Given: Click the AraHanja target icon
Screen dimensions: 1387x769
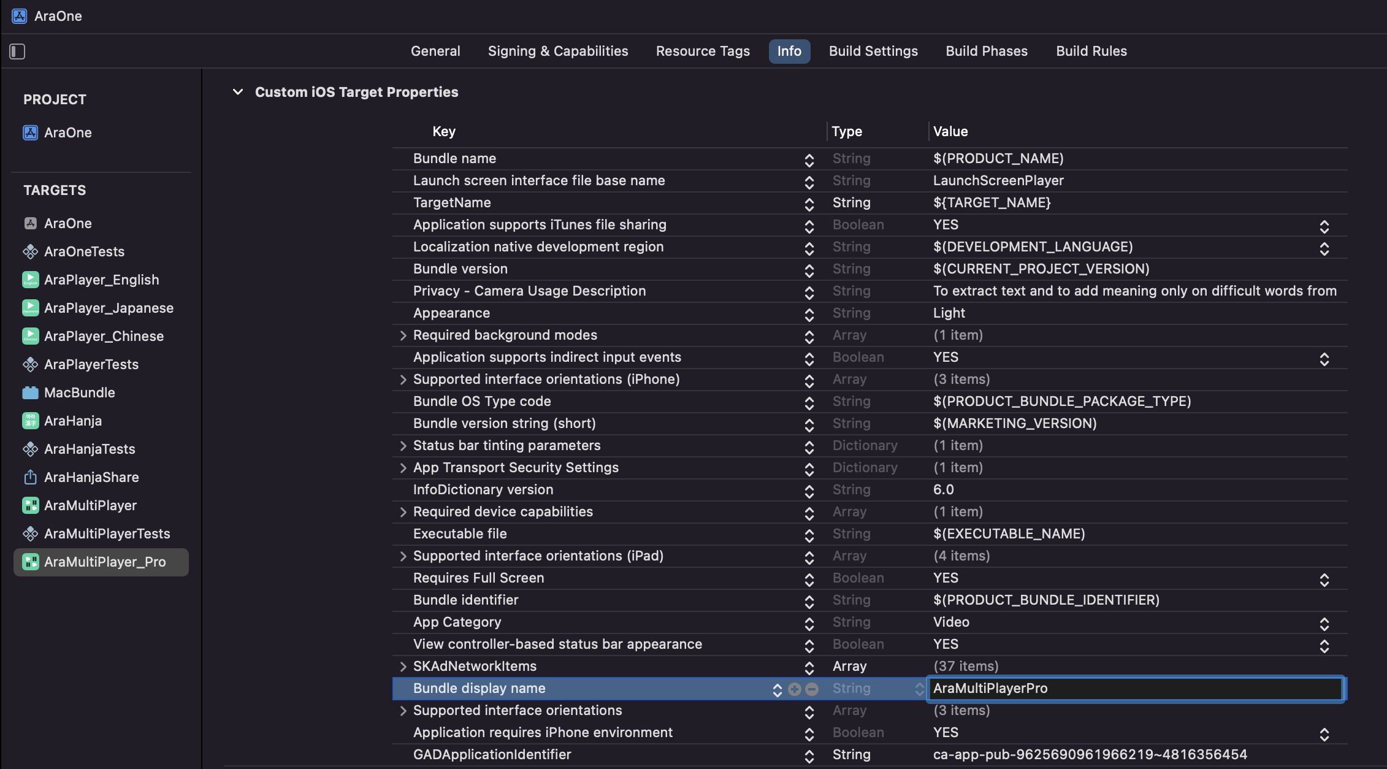Looking at the screenshot, I should coord(30,421).
